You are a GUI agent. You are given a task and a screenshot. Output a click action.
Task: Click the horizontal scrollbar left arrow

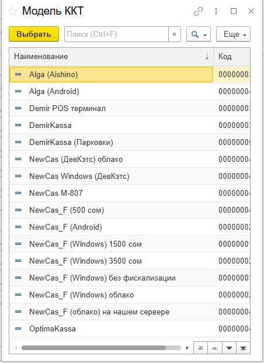click(x=16, y=348)
